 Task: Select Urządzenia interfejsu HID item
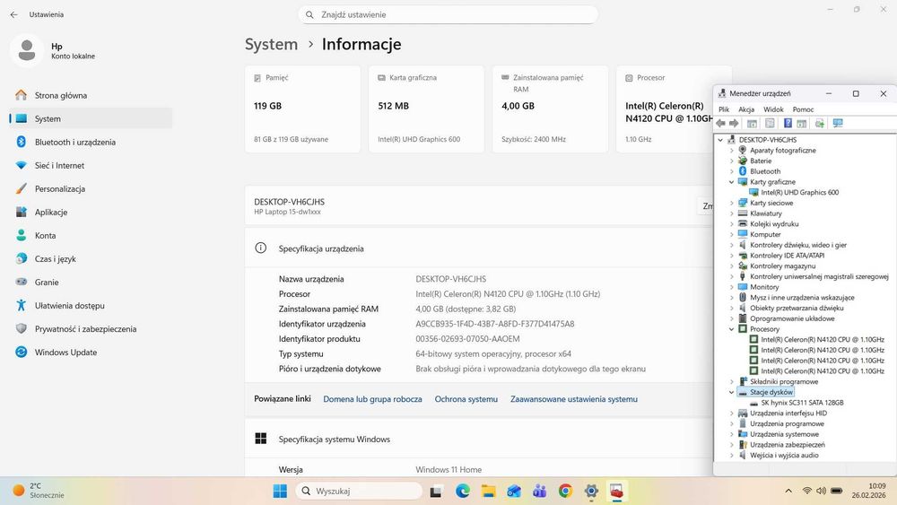[788, 413]
